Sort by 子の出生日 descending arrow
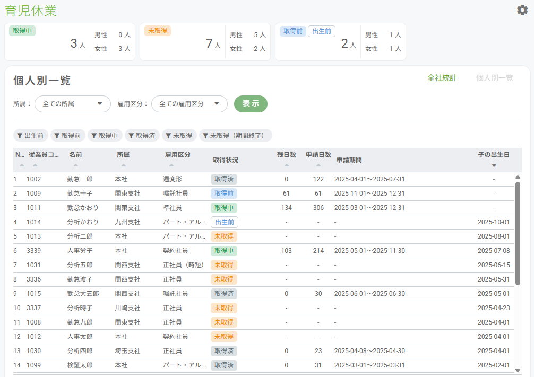The image size is (534, 377). coord(494,166)
